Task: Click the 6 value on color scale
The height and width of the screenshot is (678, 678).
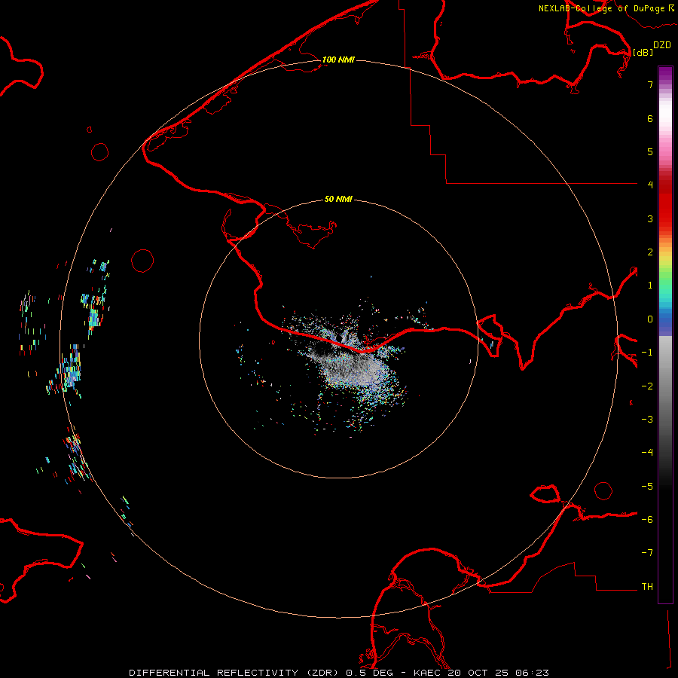Action: click(x=650, y=118)
